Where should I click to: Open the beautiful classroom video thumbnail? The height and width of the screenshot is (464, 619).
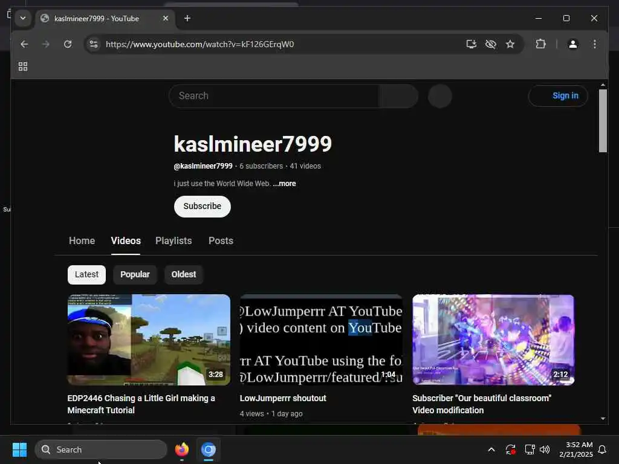(x=493, y=340)
